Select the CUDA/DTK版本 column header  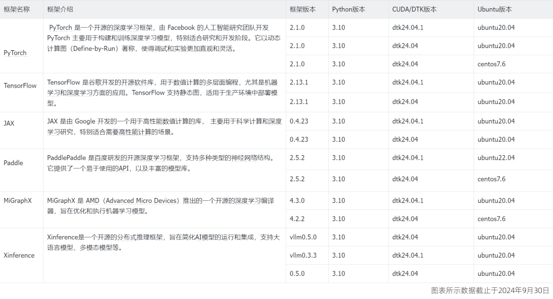pyautogui.click(x=414, y=9)
